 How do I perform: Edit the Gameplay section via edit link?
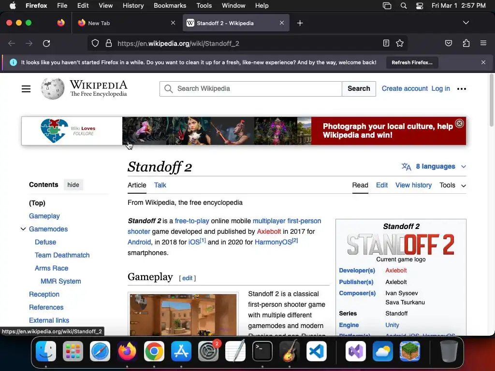(187, 278)
